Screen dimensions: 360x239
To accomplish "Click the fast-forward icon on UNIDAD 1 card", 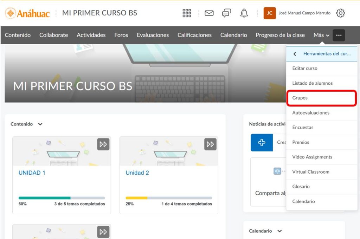I will click(103, 144).
